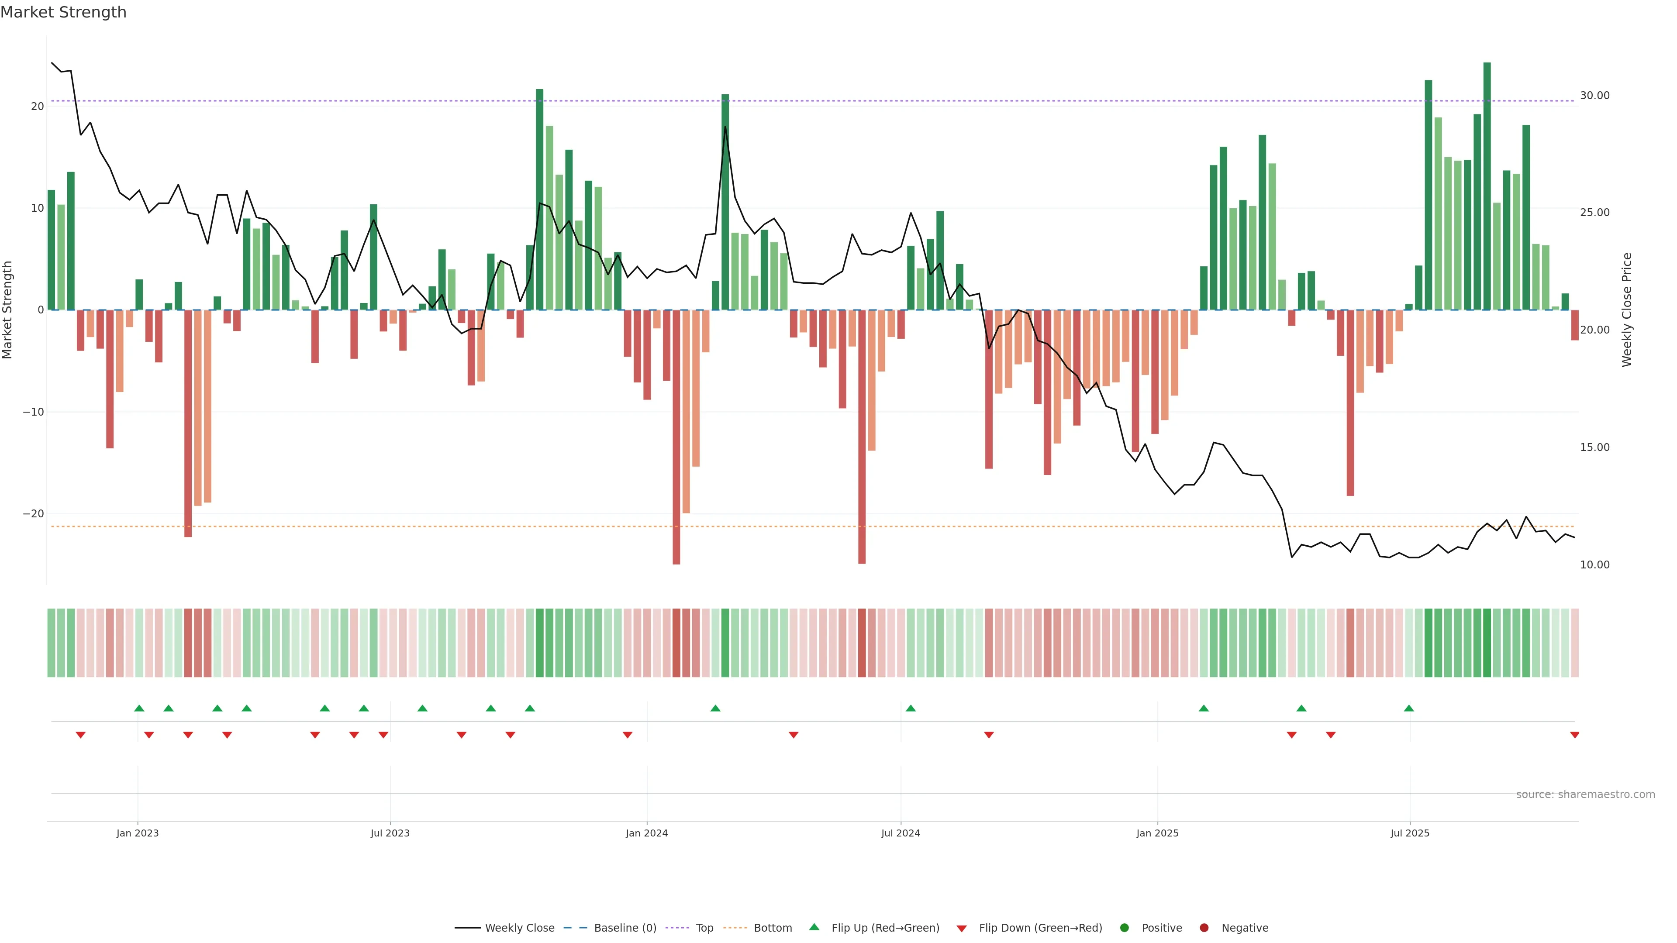
Task: Click the source: sharemaestro.com text
Action: [1585, 795]
